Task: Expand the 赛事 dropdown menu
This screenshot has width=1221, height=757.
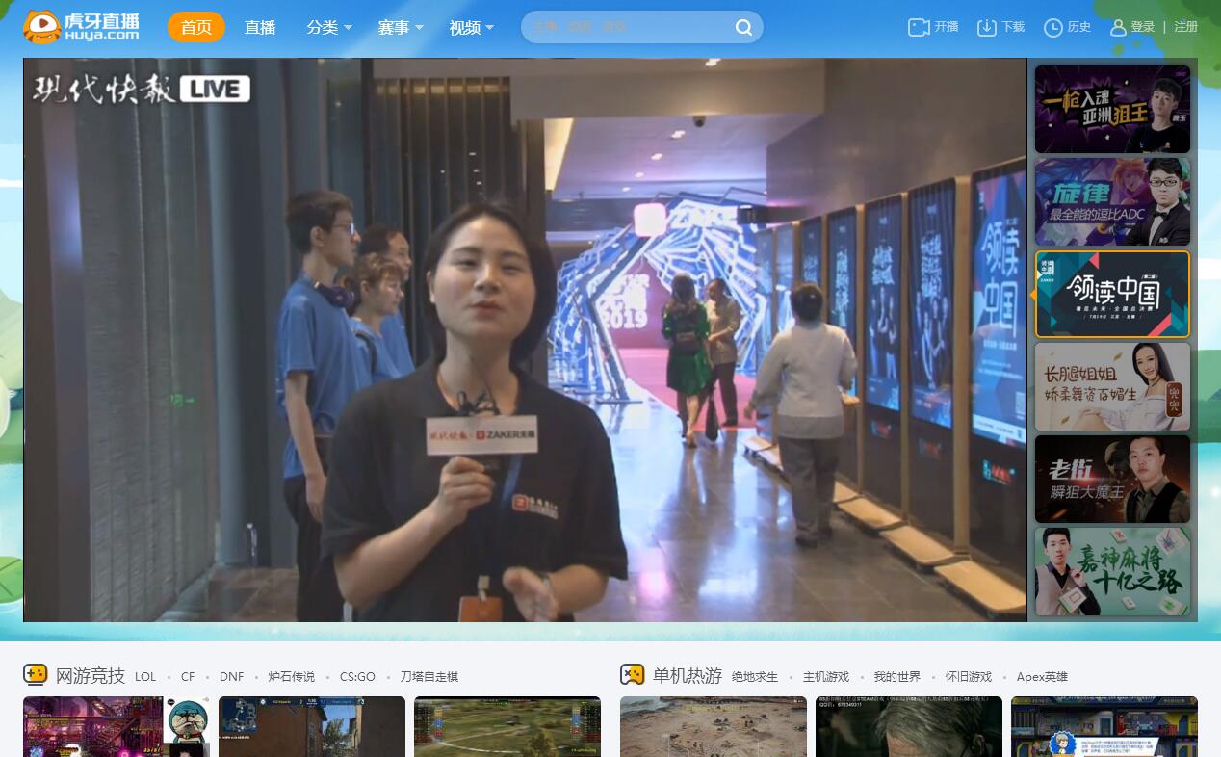Action: [x=401, y=28]
